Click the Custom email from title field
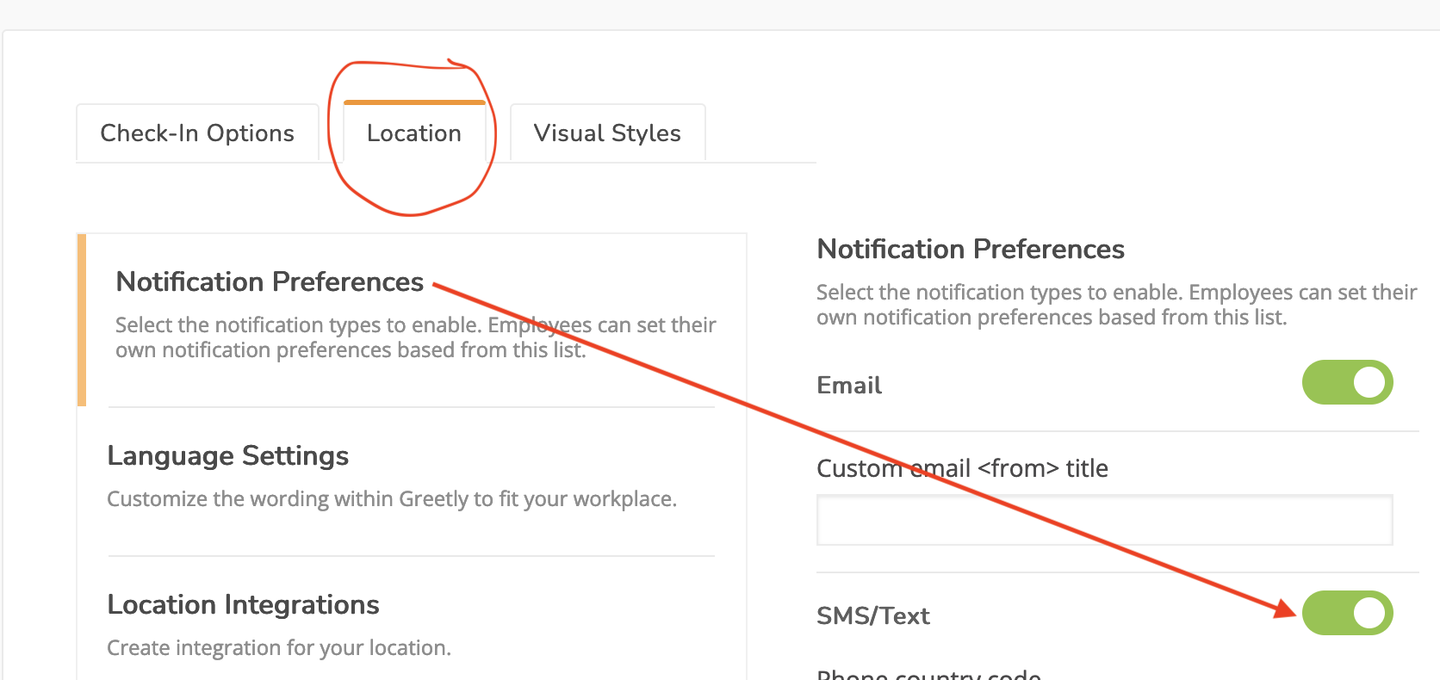The height and width of the screenshot is (680, 1440). (1104, 520)
